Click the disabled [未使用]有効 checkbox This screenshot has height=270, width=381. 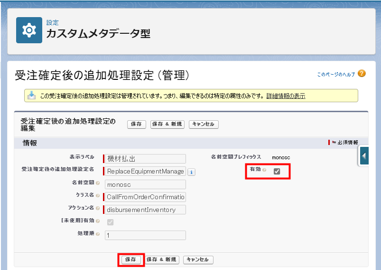[x=110, y=222]
